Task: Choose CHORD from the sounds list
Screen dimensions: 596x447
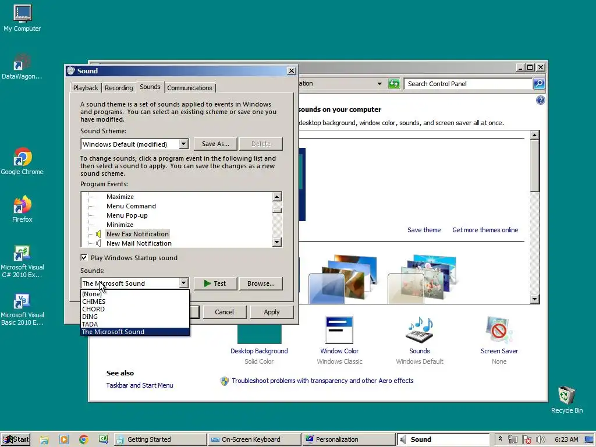Action: [x=135, y=309]
